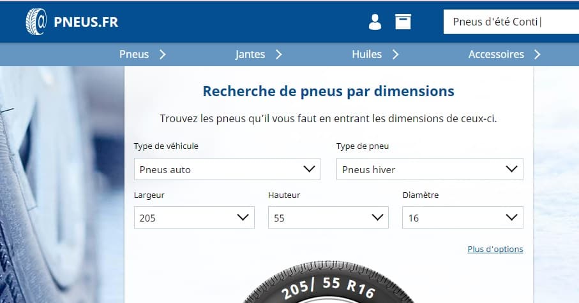Viewport: 579px width, 303px height.
Task: Click the arrow beside Huiles
Action: [395, 55]
